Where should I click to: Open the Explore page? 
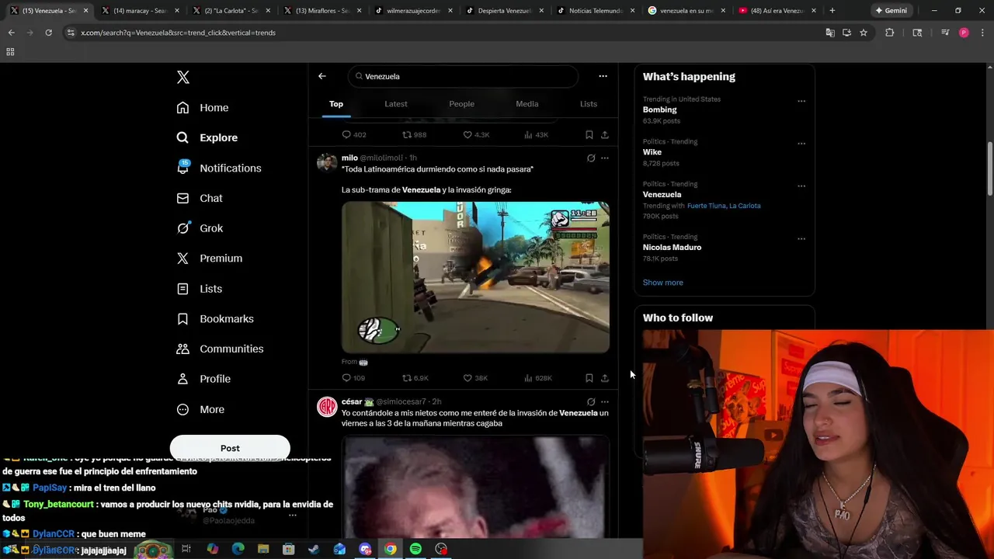[x=207, y=137]
